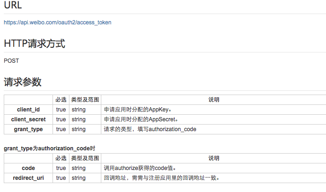Image resolution: width=326 pixels, height=192 pixels.
Task: Click the grant_type为authorization_code时 subtitle
Action: click(49, 148)
